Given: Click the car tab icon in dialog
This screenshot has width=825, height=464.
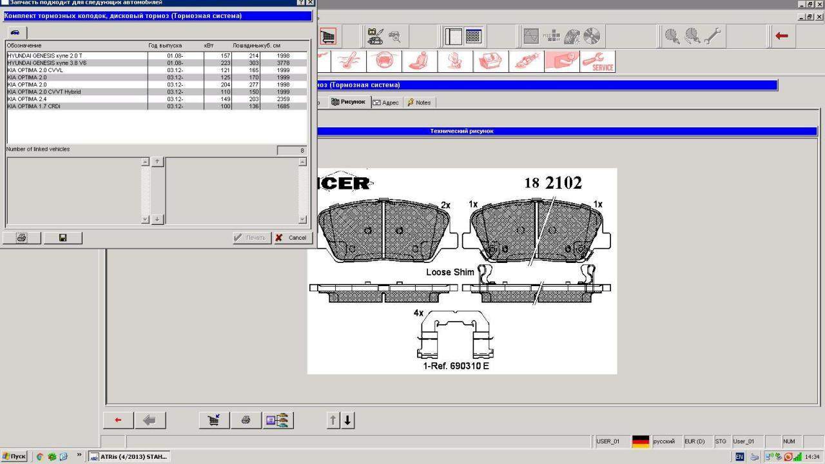Looking at the screenshot, I should tap(15, 32).
